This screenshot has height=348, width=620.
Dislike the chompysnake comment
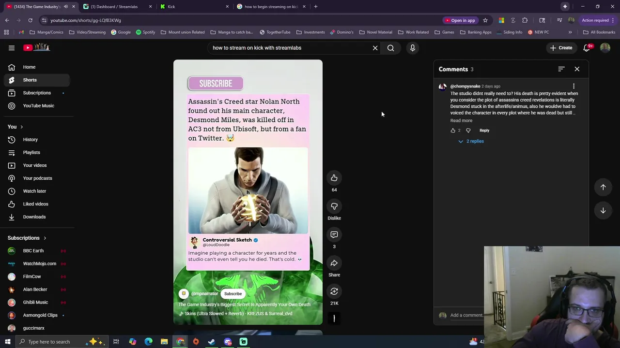(468, 130)
